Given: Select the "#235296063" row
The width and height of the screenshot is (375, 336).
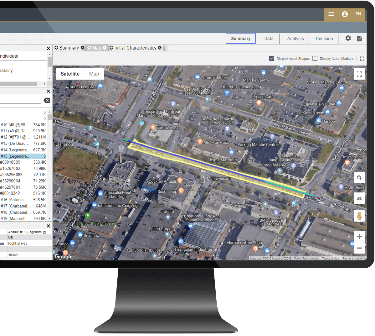Looking at the screenshot, I should click(23, 175).
